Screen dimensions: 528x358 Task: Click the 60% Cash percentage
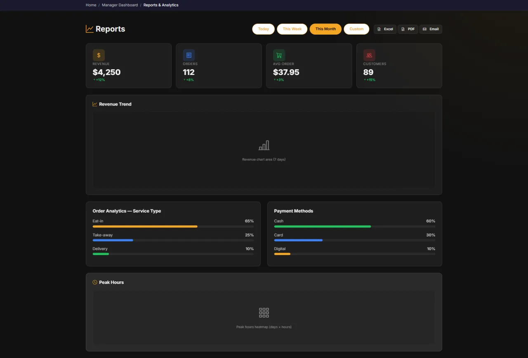(431, 221)
